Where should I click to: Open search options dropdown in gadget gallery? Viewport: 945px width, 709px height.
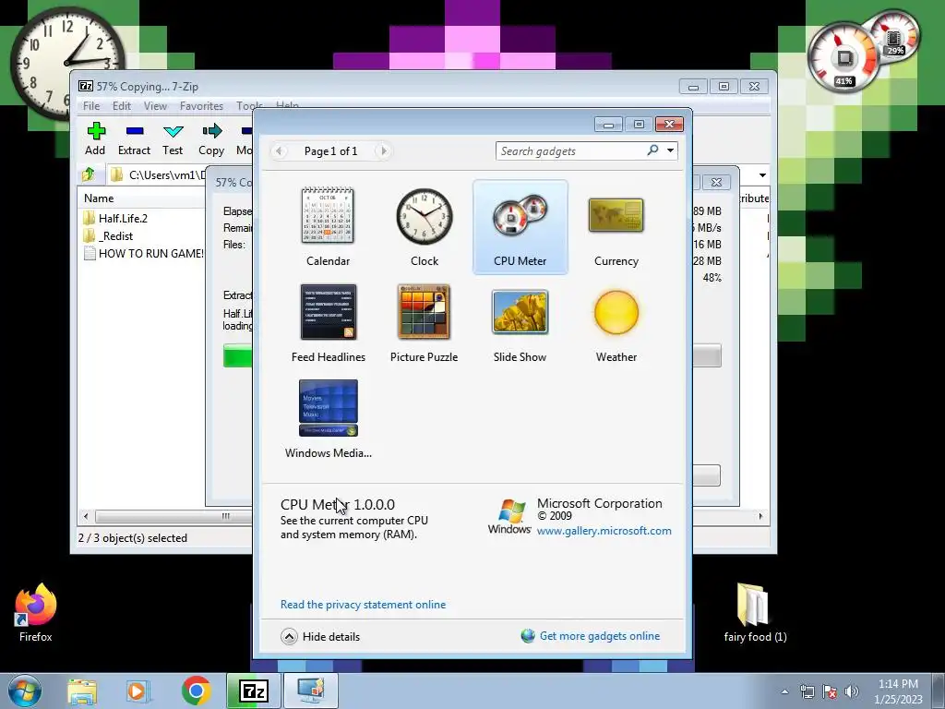tap(670, 150)
